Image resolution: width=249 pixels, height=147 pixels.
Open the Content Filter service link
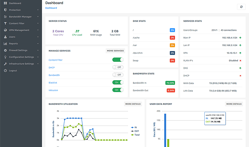56,60
